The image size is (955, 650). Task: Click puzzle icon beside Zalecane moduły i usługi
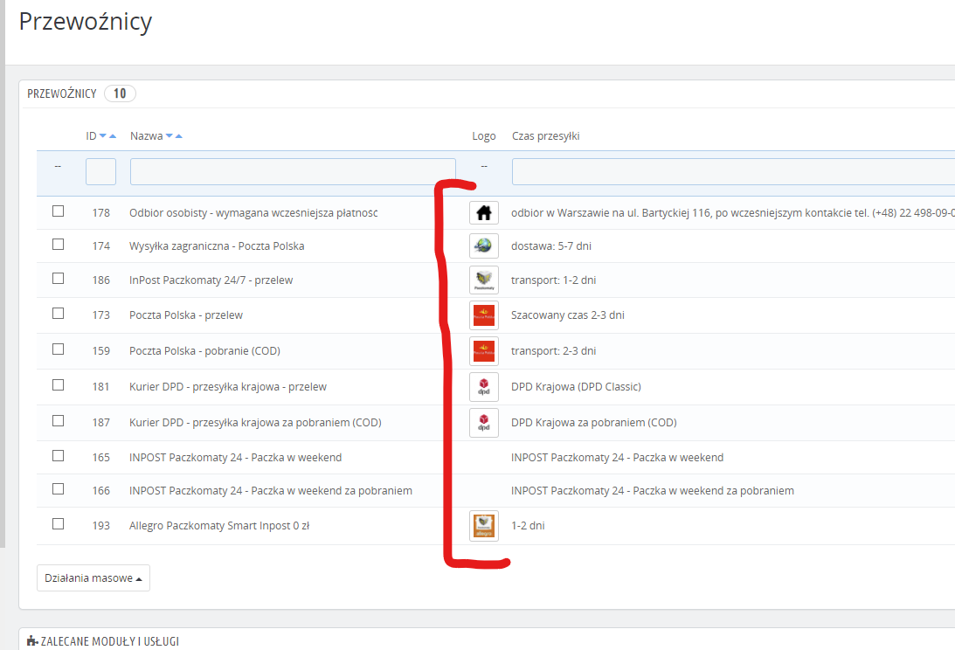[x=33, y=641]
